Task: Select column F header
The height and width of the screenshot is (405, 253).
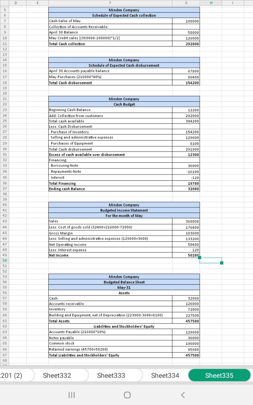Action: pos(110,3)
